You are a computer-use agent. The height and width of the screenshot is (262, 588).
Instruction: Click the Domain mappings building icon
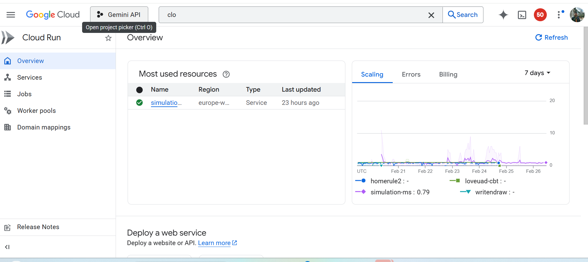click(8, 127)
